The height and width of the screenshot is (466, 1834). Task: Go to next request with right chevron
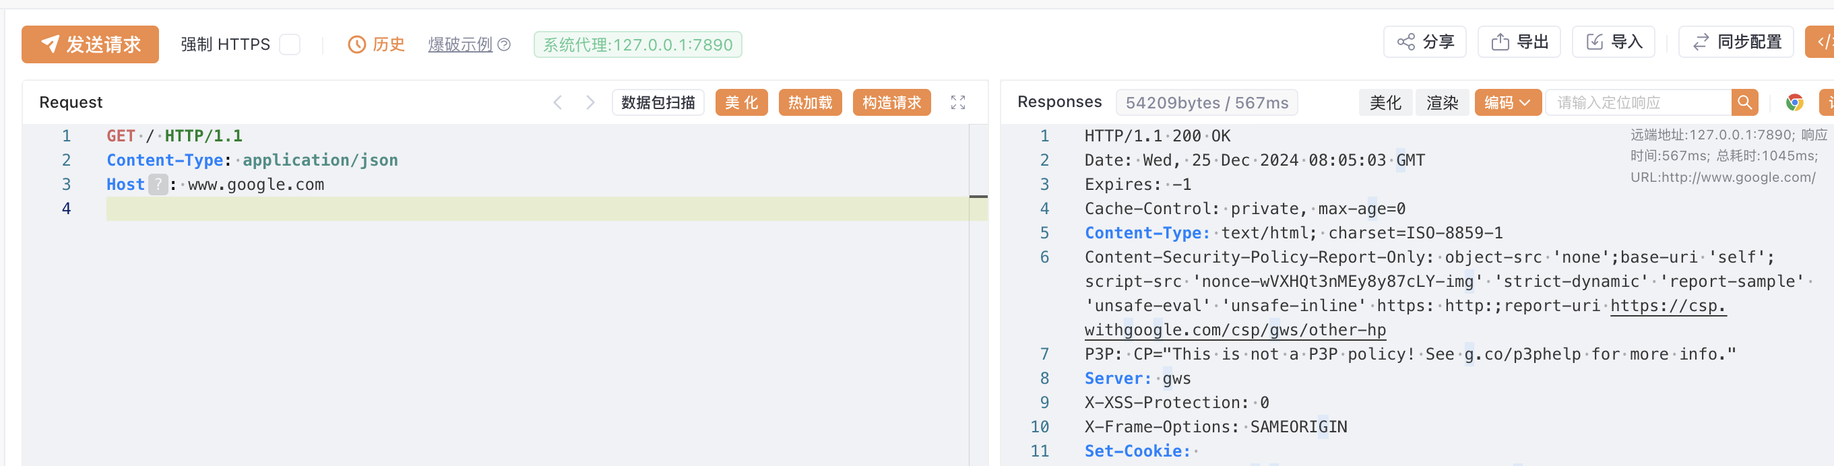click(x=590, y=102)
